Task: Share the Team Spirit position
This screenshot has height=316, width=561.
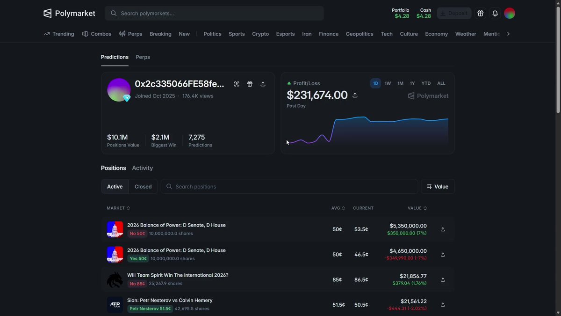Action: (443, 279)
